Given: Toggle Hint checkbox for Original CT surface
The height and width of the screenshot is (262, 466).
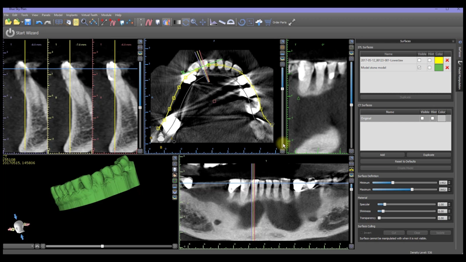Looking at the screenshot, I should (x=433, y=118).
